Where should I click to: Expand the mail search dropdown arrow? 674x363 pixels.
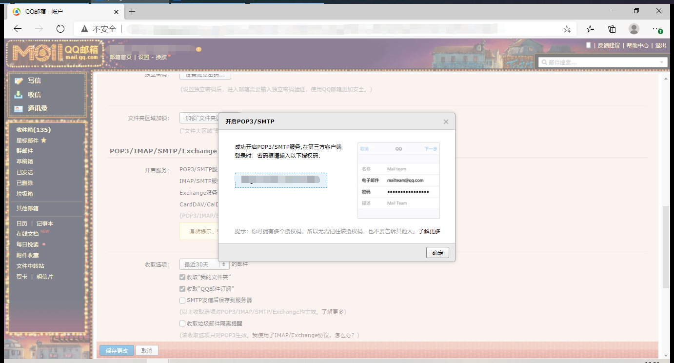pyautogui.click(x=662, y=62)
